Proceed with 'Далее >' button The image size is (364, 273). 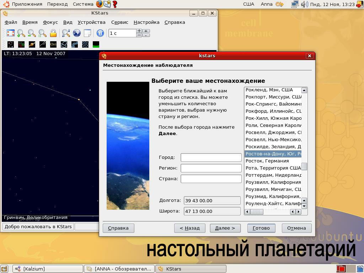(225, 228)
